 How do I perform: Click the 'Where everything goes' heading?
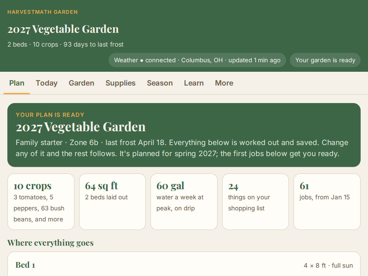(50, 243)
